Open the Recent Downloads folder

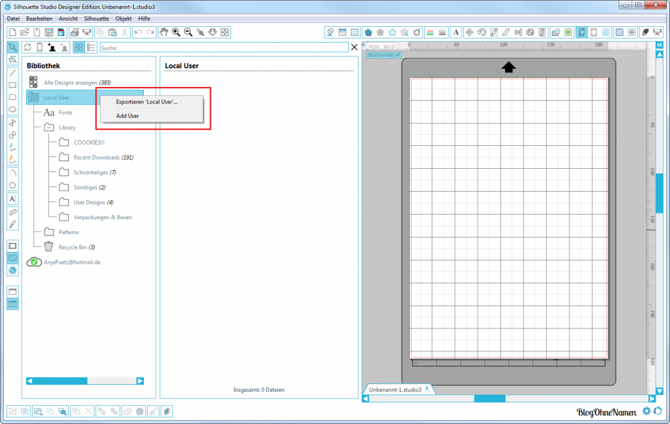pos(96,158)
